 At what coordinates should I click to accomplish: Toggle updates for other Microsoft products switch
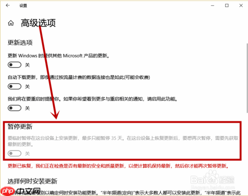point(14,65)
